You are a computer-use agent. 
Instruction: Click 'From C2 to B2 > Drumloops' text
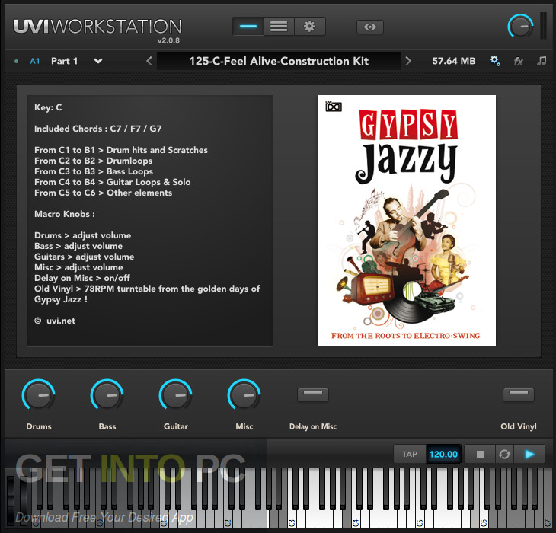[x=93, y=161]
